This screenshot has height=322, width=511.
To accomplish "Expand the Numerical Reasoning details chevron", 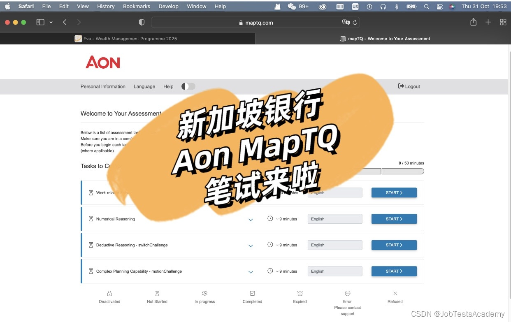I will click(251, 220).
